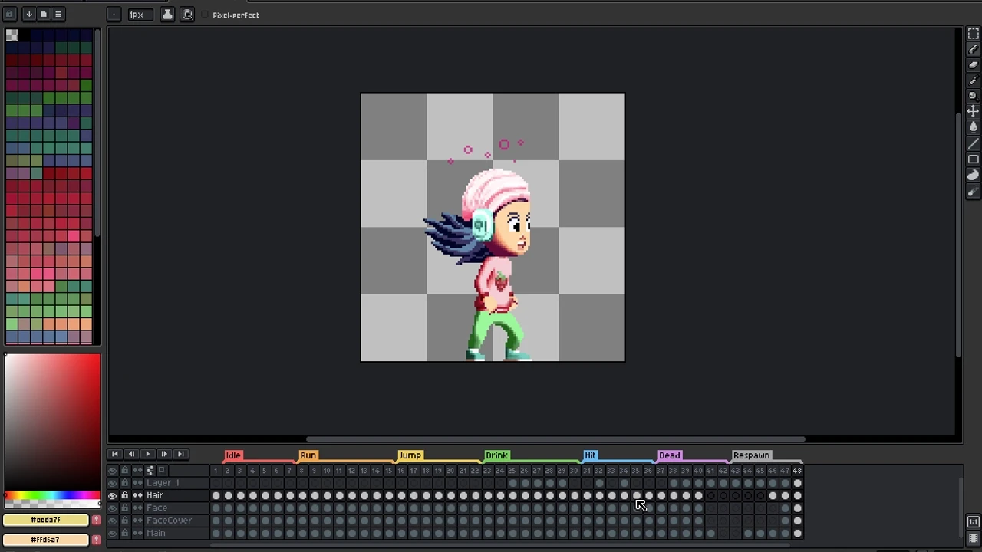
Task: Select the Contour blob tool
Action: point(973,175)
